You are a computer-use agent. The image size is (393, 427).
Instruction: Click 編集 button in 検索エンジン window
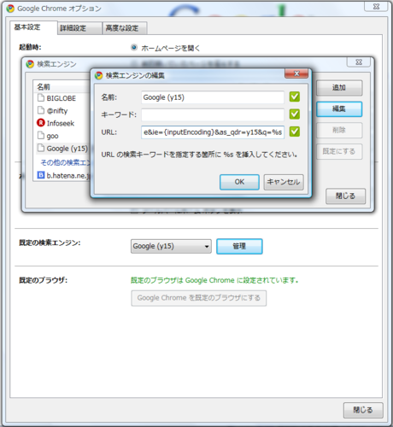(x=339, y=109)
